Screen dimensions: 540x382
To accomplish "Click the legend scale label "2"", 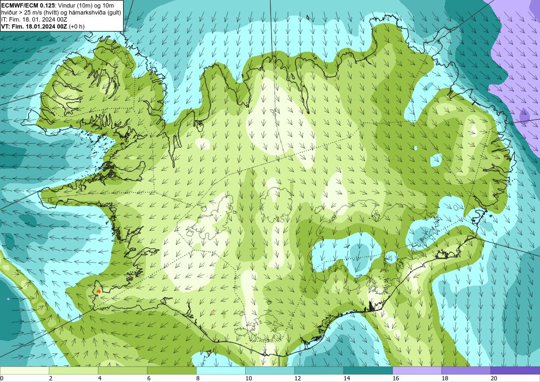I will (51, 379).
